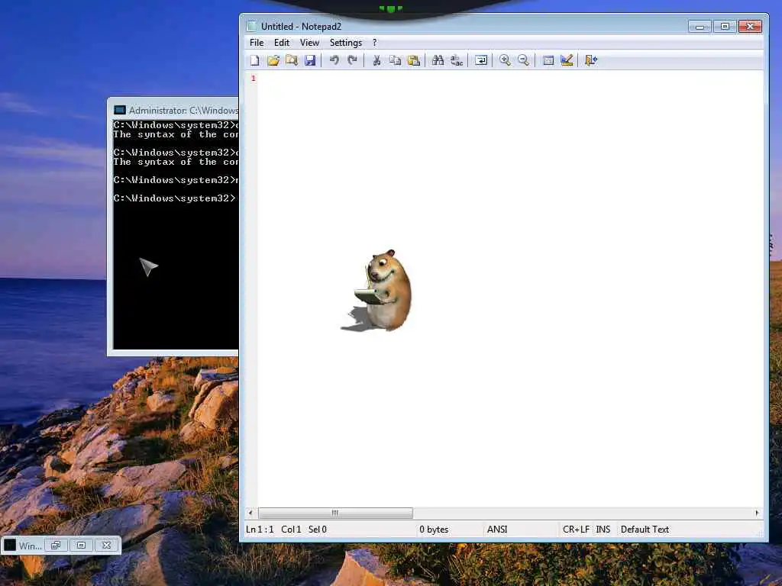Click the Open file folder icon
Image resolution: width=782 pixels, height=586 pixels.
click(273, 60)
